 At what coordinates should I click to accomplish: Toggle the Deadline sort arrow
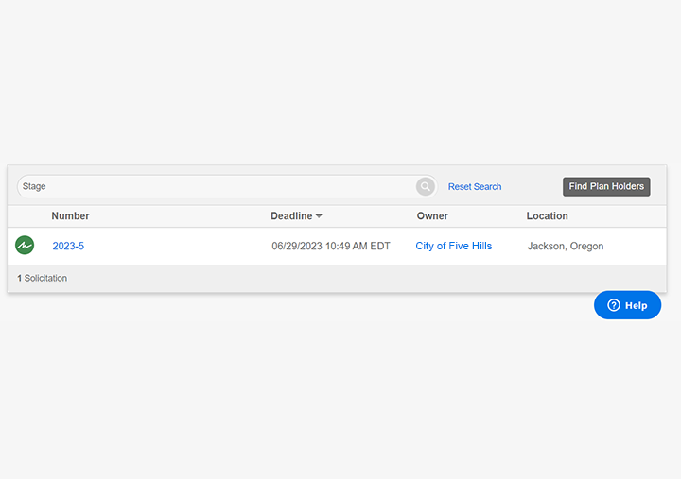click(x=319, y=216)
